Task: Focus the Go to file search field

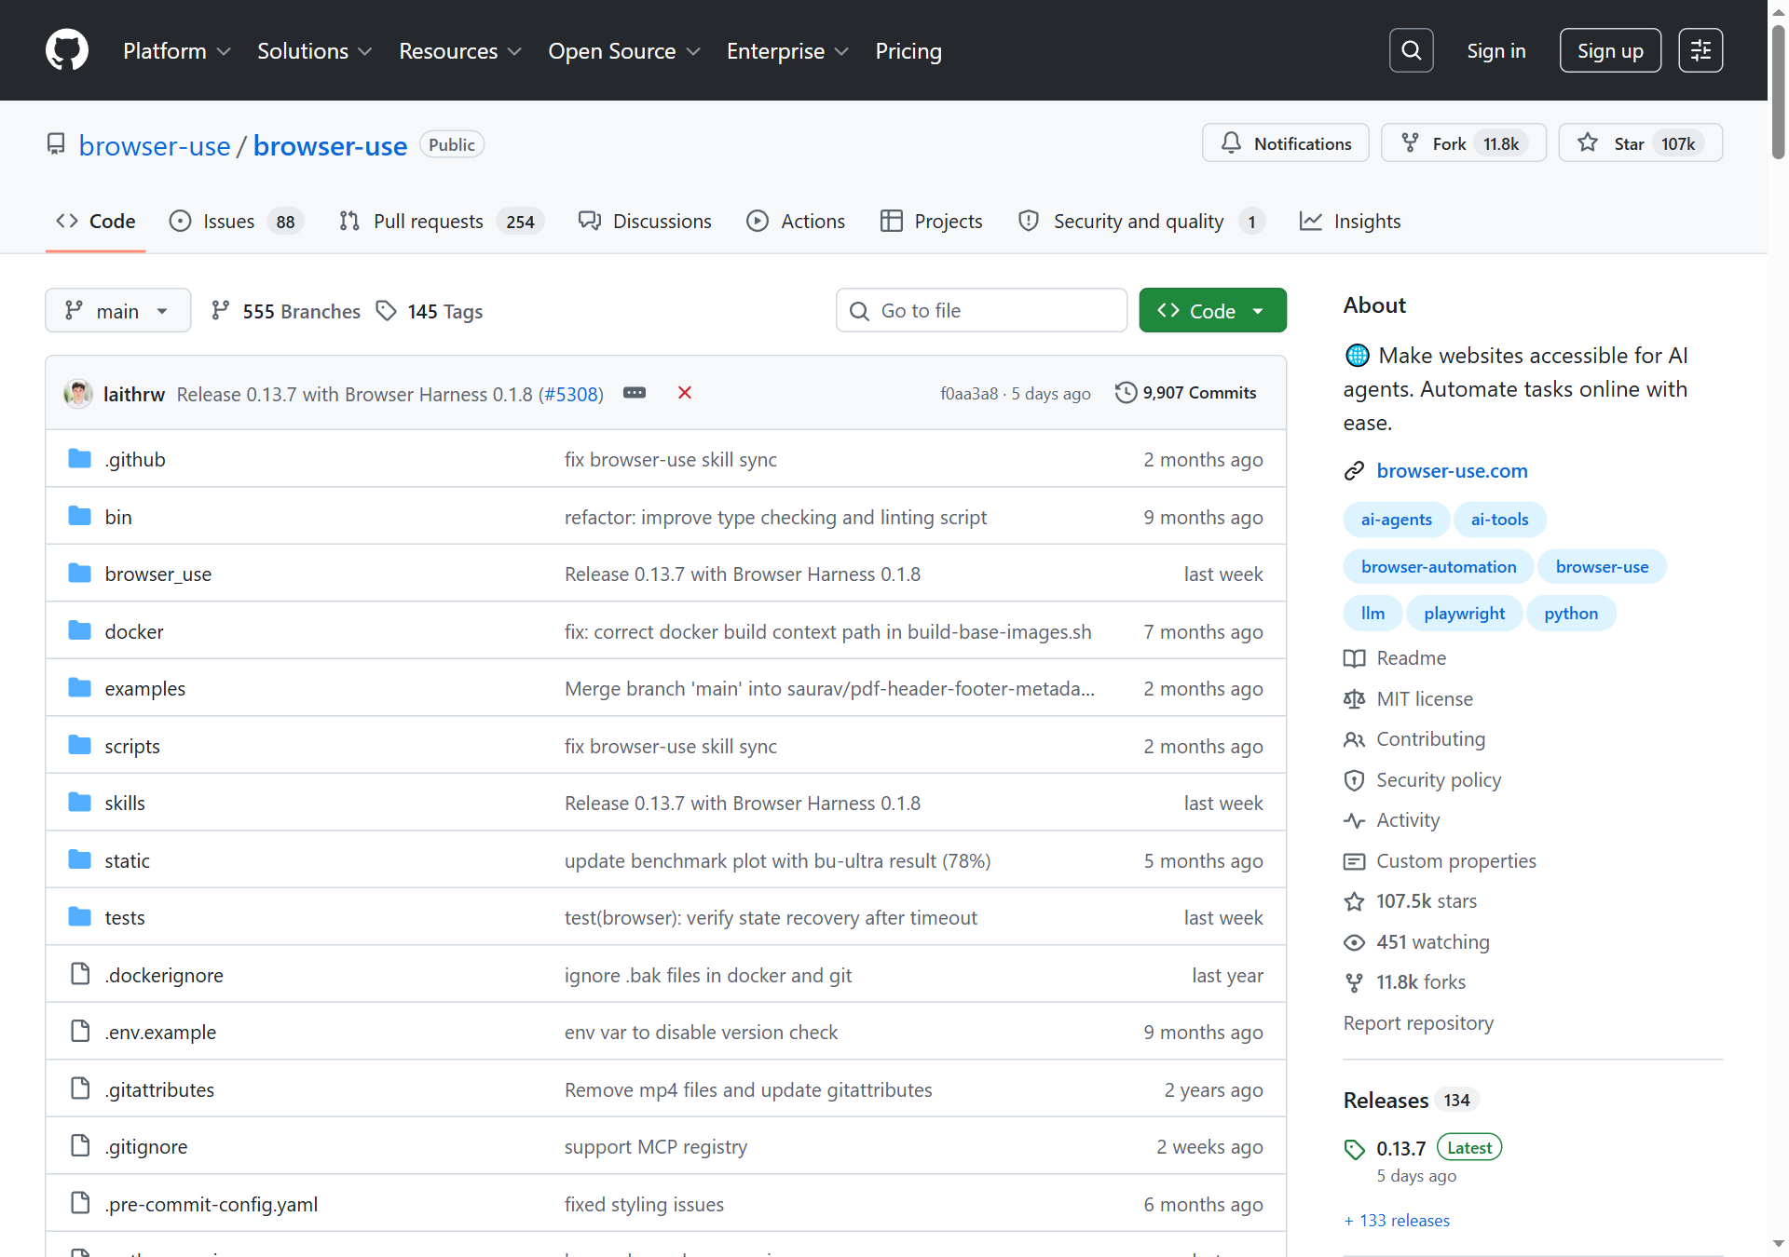Action: click(x=981, y=311)
